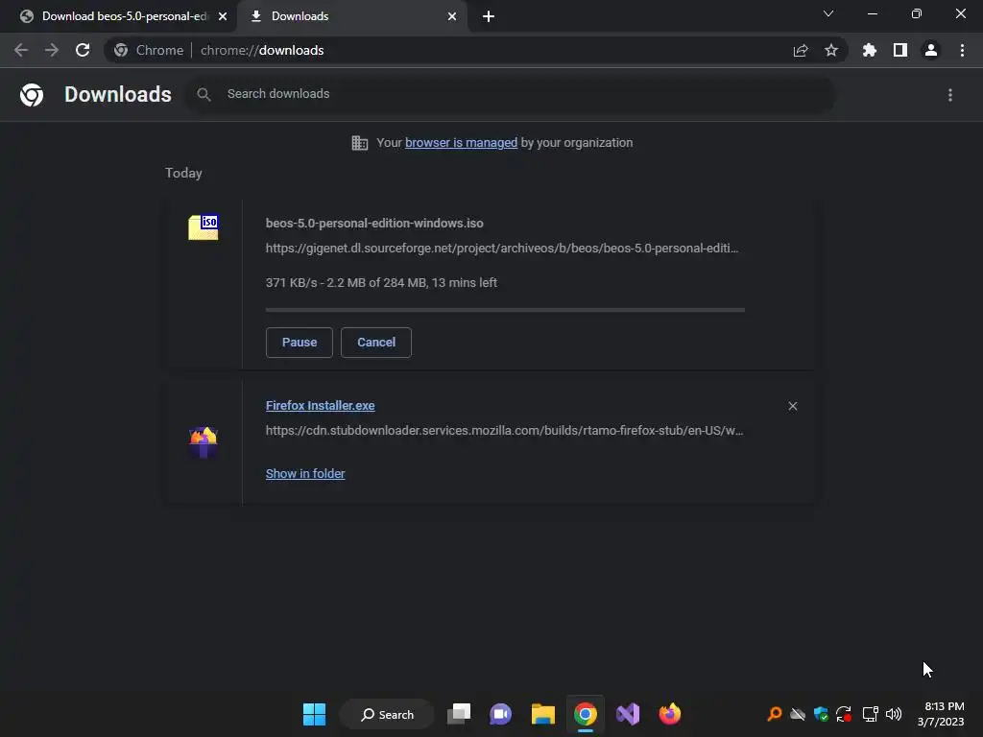This screenshot has width=983, height=737.
Task: Click the Chrome taskbar icon
Action: coord(585,714)
